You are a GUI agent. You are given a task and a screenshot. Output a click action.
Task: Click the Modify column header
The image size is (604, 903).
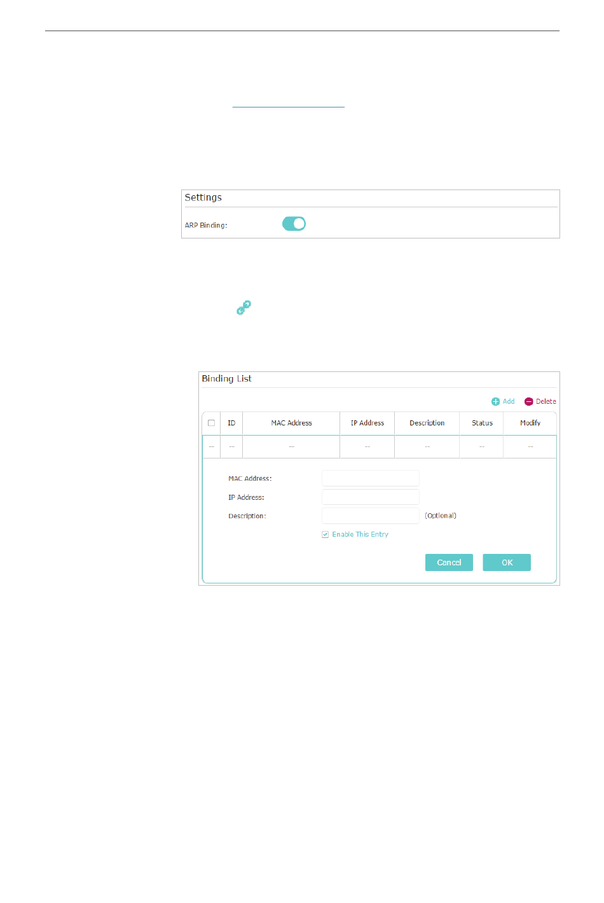[530, 423]
